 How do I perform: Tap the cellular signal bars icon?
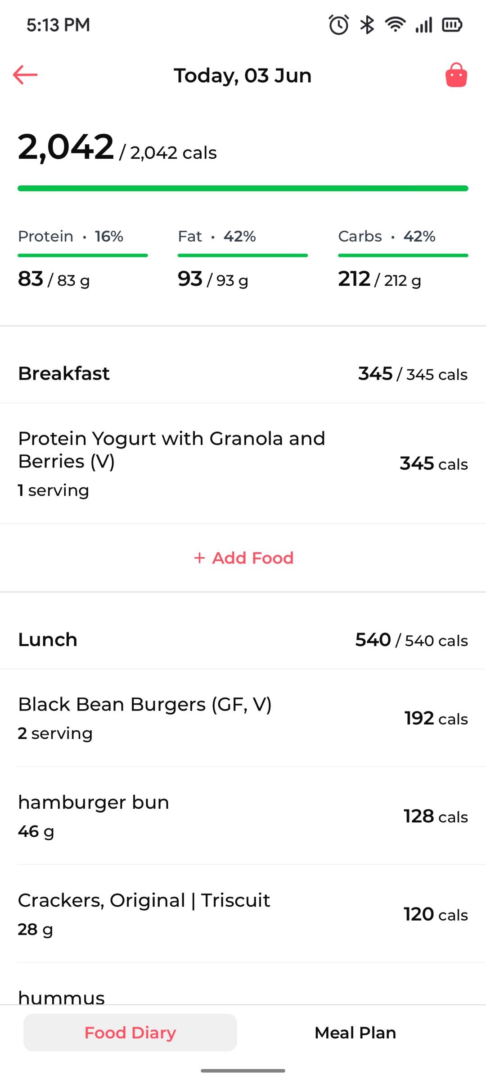(x=424, y=25)
